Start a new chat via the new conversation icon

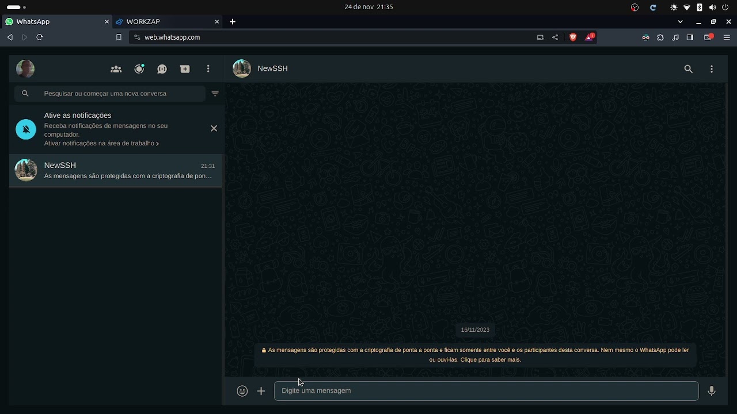[x=185, y=69]
